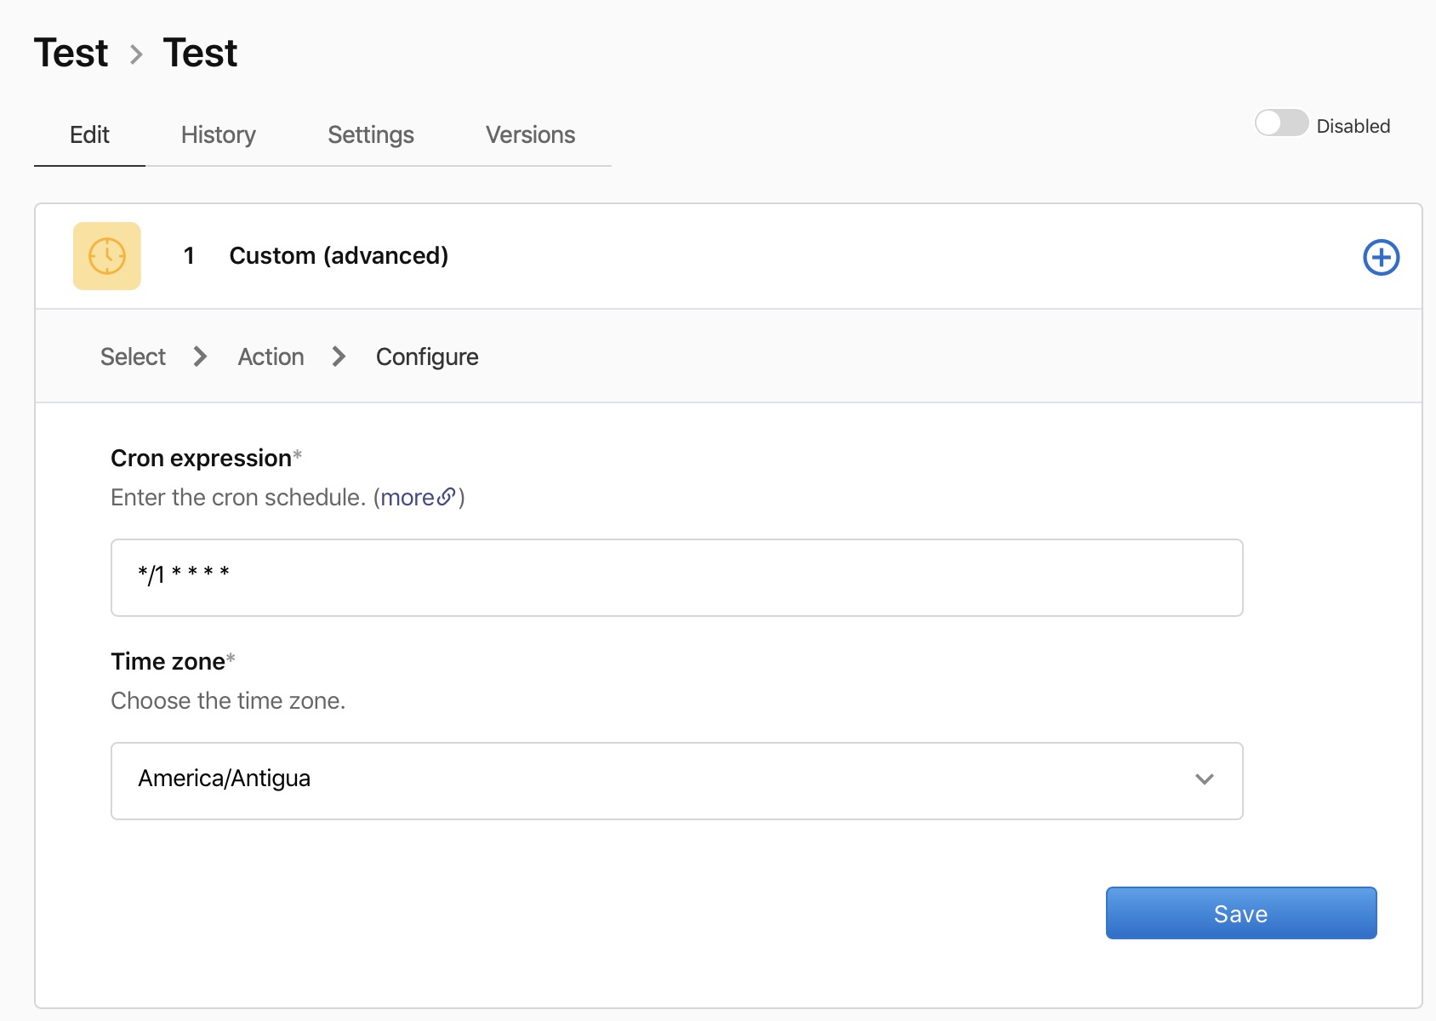Viewport: 1436px width, 1021px height.
Task: Open the Time zone America/Antigua dropdown
Action: (x=676, y=780)
